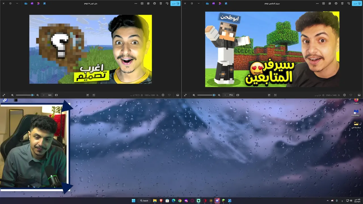Open Clipchamp from left Photos window title bar
363x204 pixels.
[x=32, y=3]
